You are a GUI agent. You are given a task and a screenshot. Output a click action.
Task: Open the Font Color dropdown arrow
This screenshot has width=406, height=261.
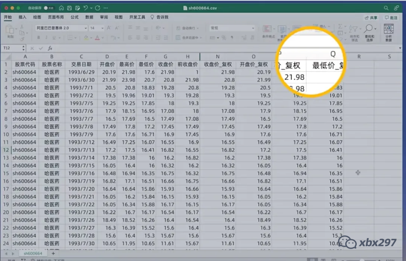coord(103,38)
